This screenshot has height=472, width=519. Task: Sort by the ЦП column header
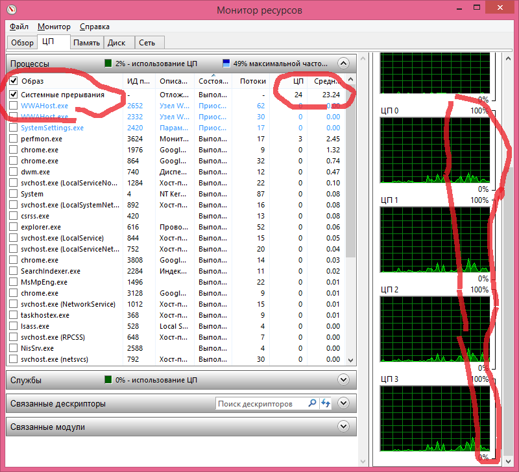coord(289,81)
